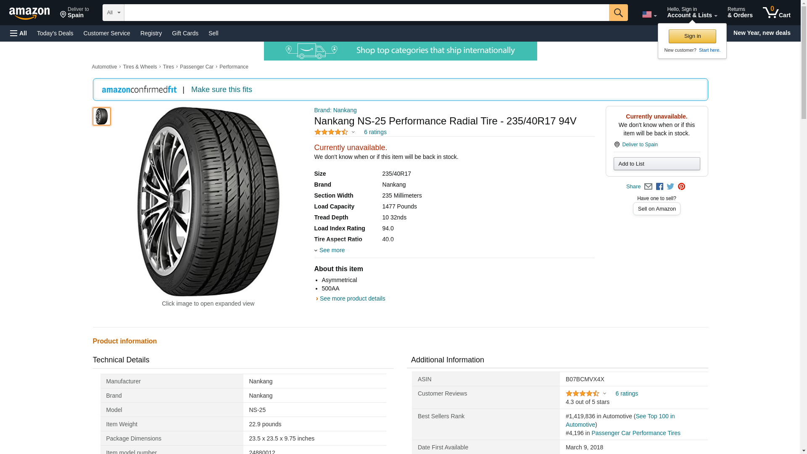Open See more product details link
807x454 pixels.
point(352,298)
